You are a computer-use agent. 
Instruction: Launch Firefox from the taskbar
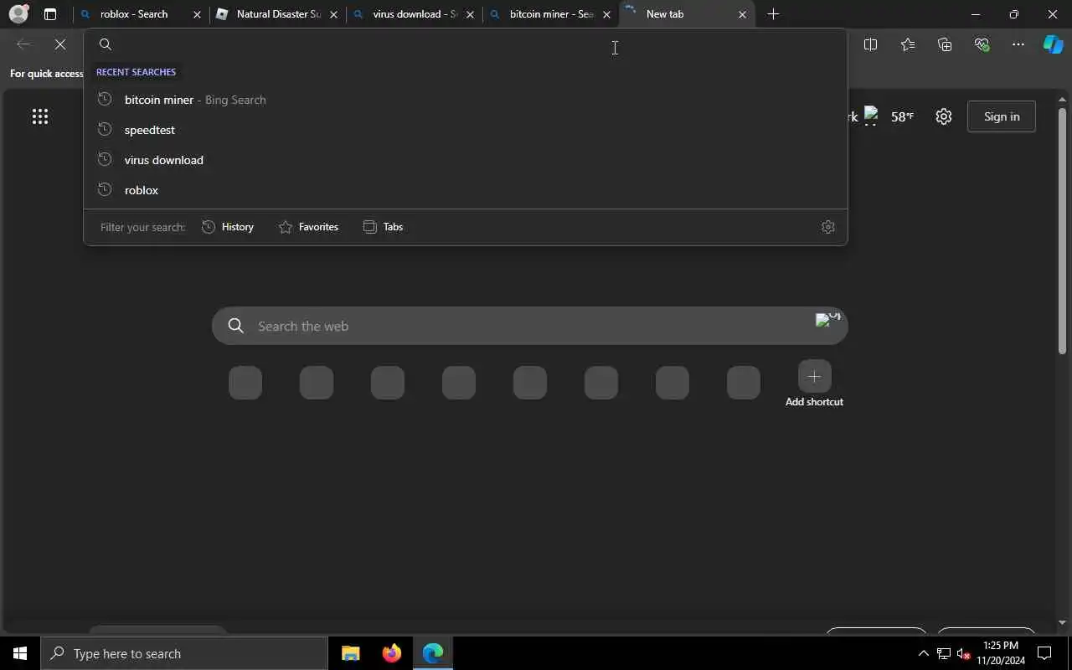[392, 653]
